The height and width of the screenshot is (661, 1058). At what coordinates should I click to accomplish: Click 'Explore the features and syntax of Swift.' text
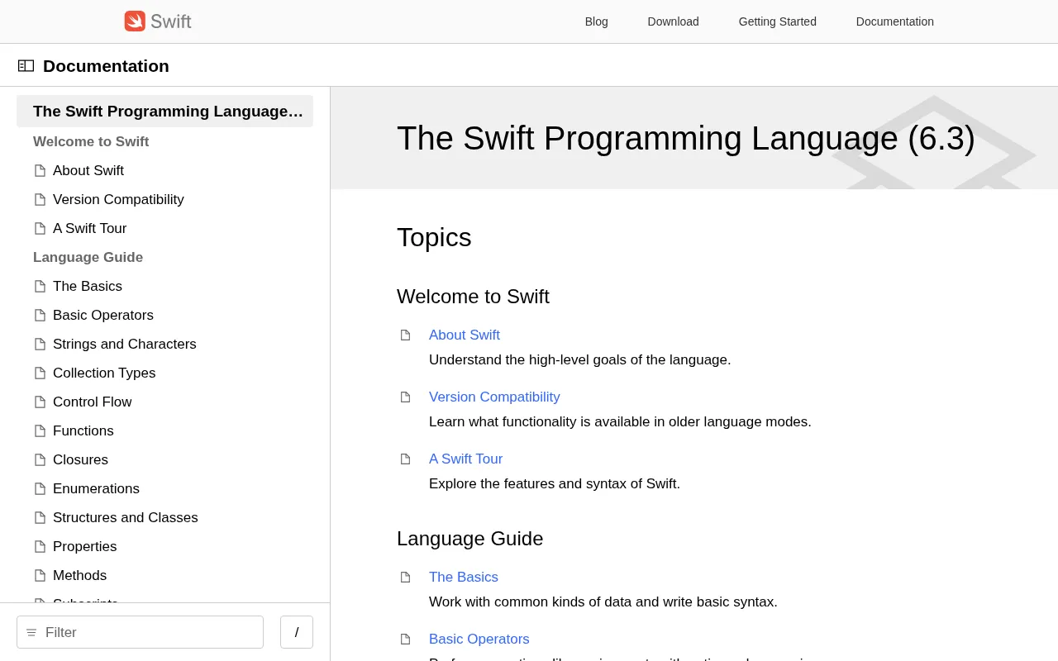click(x=555, y=484)
